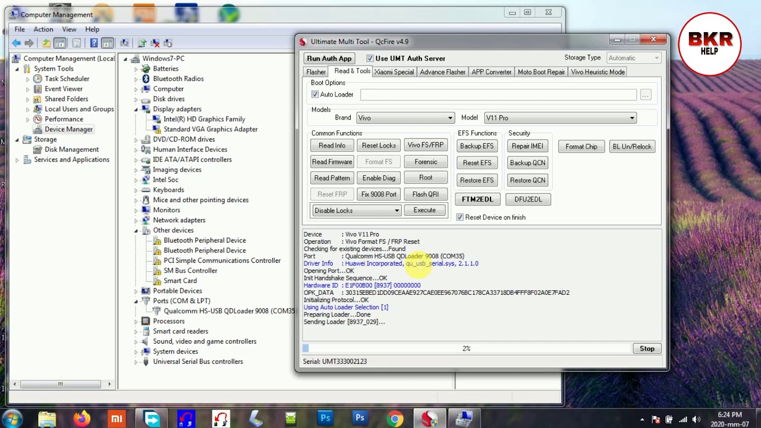This screenshot has height=428, width=761.
Task: Click the network signal tray icon
Action: pyautogui.click(x=683, y=420)
